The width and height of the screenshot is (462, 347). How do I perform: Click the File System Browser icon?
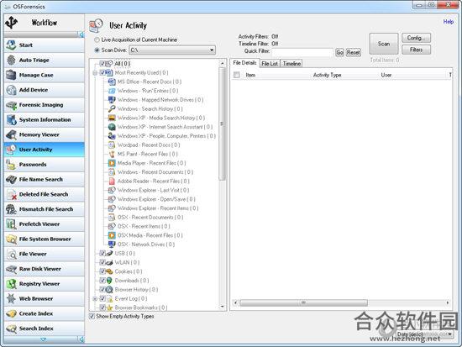(11, 239)
